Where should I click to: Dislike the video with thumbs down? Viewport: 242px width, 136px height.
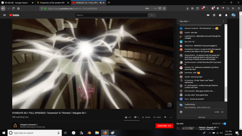pos(135,117)
